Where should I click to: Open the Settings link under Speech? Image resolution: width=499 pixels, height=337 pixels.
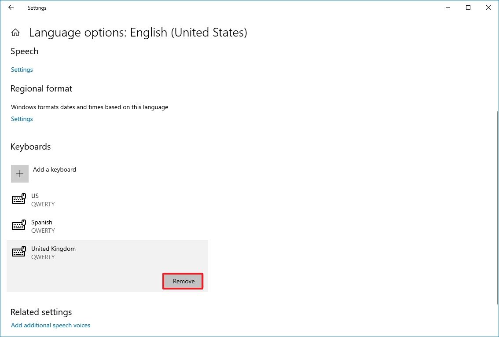(x=22, y=70)
